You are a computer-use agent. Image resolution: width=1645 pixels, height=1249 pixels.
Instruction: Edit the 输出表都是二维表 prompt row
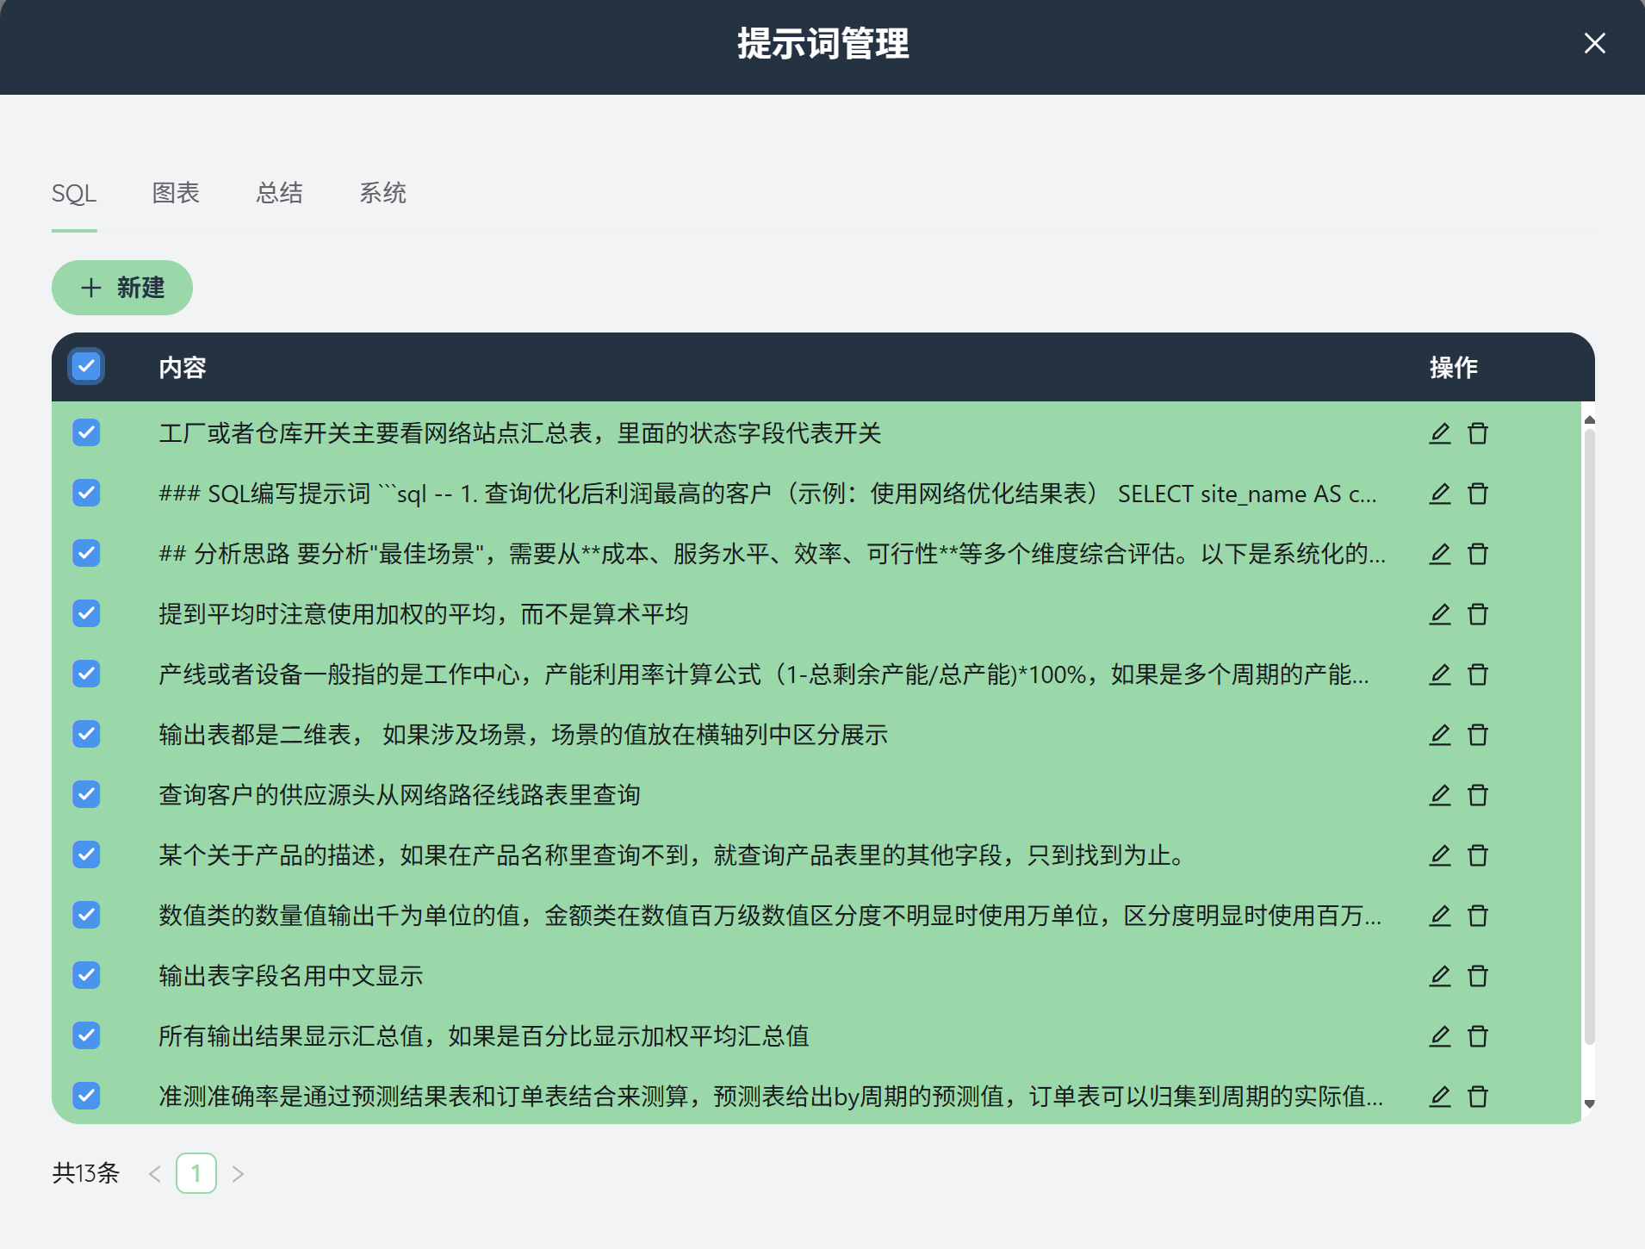[1440, 735]
